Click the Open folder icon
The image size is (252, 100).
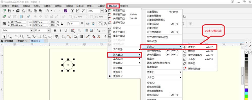pos(10,11)
